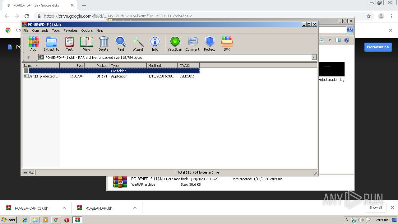Screen dimensions: 398x224
Task: Open the Help menu
Action: (99, 30)
